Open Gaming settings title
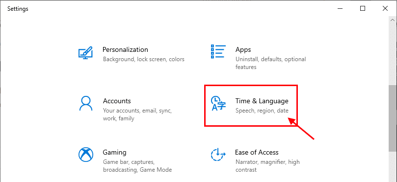The image size is (397, 182). [114, 153]
